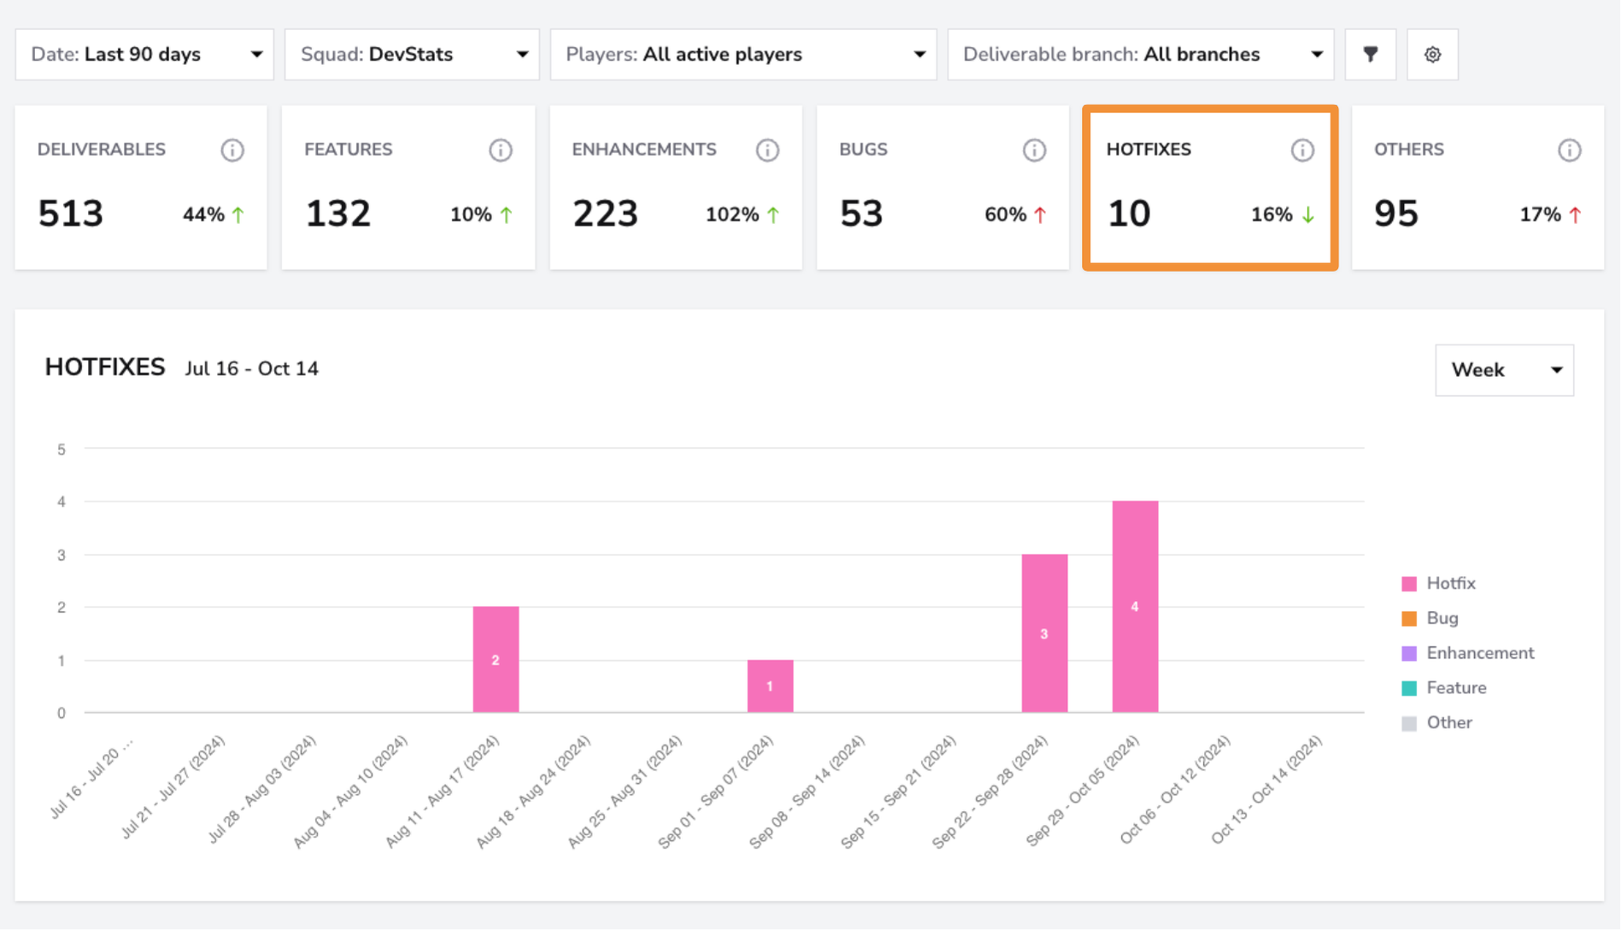Click the filter funnel icon
The width and height of the screenshot is (1621, 930).
click(1371, 55)
